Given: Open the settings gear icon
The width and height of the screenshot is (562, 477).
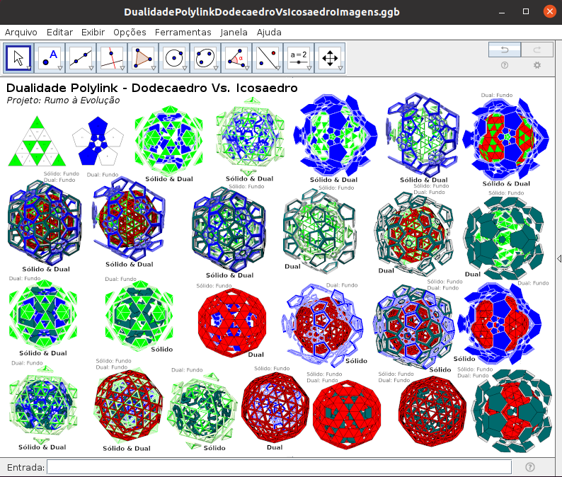Looking at the screenshot, I should [x=537, y=65].
